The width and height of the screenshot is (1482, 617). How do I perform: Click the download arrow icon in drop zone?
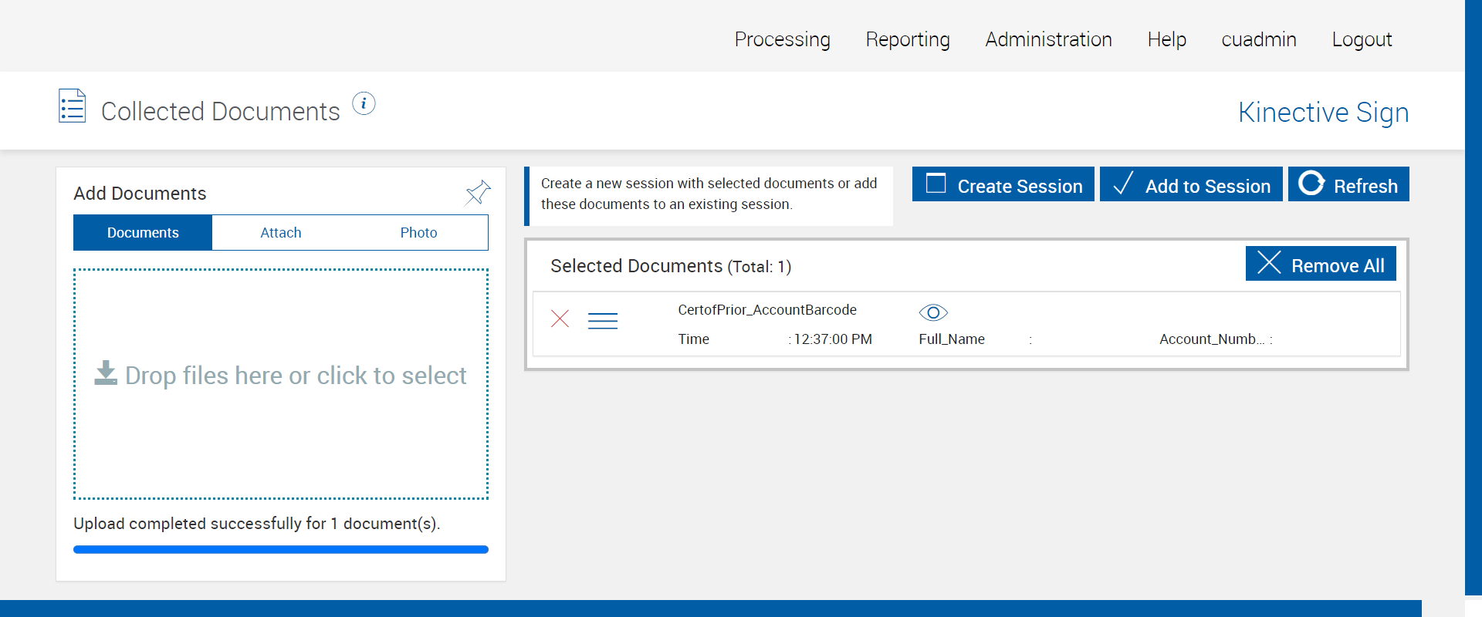(106, 373)
